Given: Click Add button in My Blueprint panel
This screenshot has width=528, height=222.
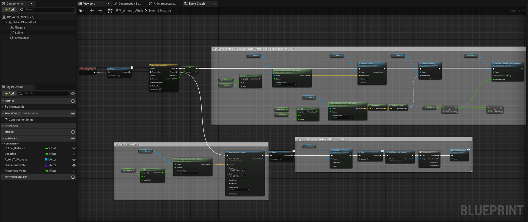Looking at the screenshot, I should point(9,94).
